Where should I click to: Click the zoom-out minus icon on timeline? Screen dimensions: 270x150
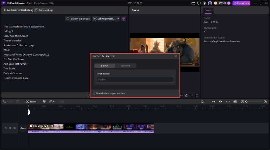tap(242, 101)
